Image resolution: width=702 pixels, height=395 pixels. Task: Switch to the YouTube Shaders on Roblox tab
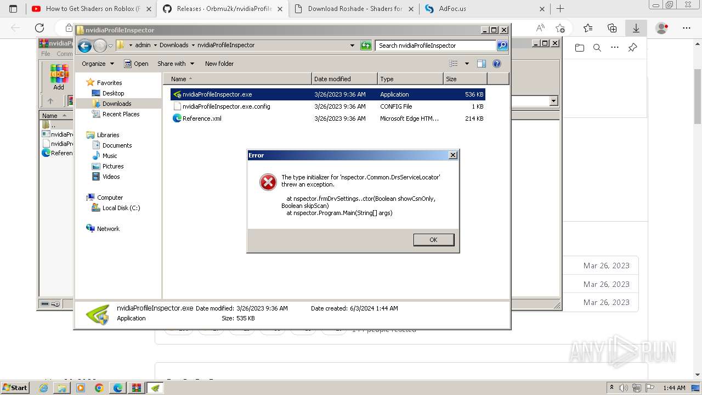pyautogui.click(x=92, y=9)
